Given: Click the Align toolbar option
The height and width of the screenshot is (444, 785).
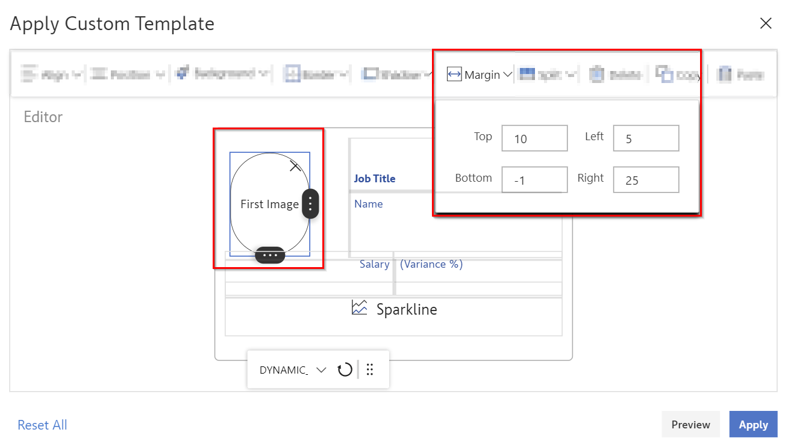Looking at the screenshot, I should [52, 75].
